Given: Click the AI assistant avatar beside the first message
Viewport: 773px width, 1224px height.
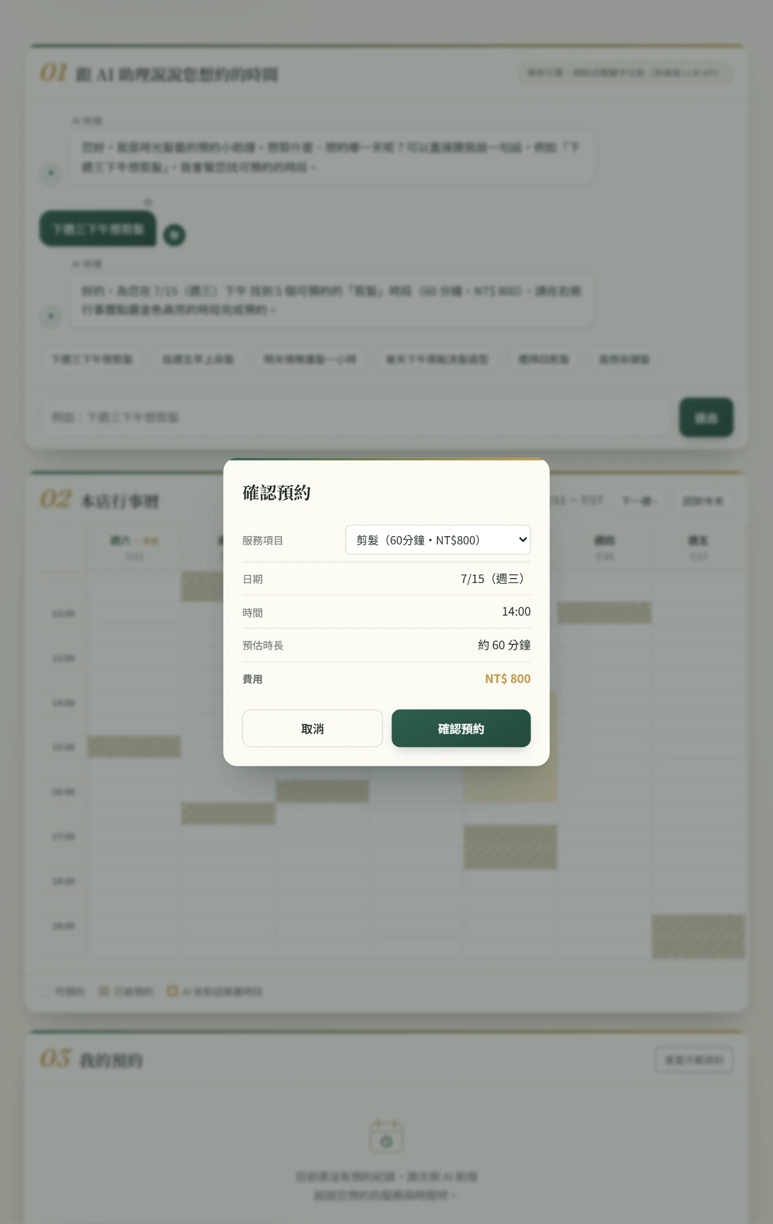Looking at the screenshot, I should (51, 173).
